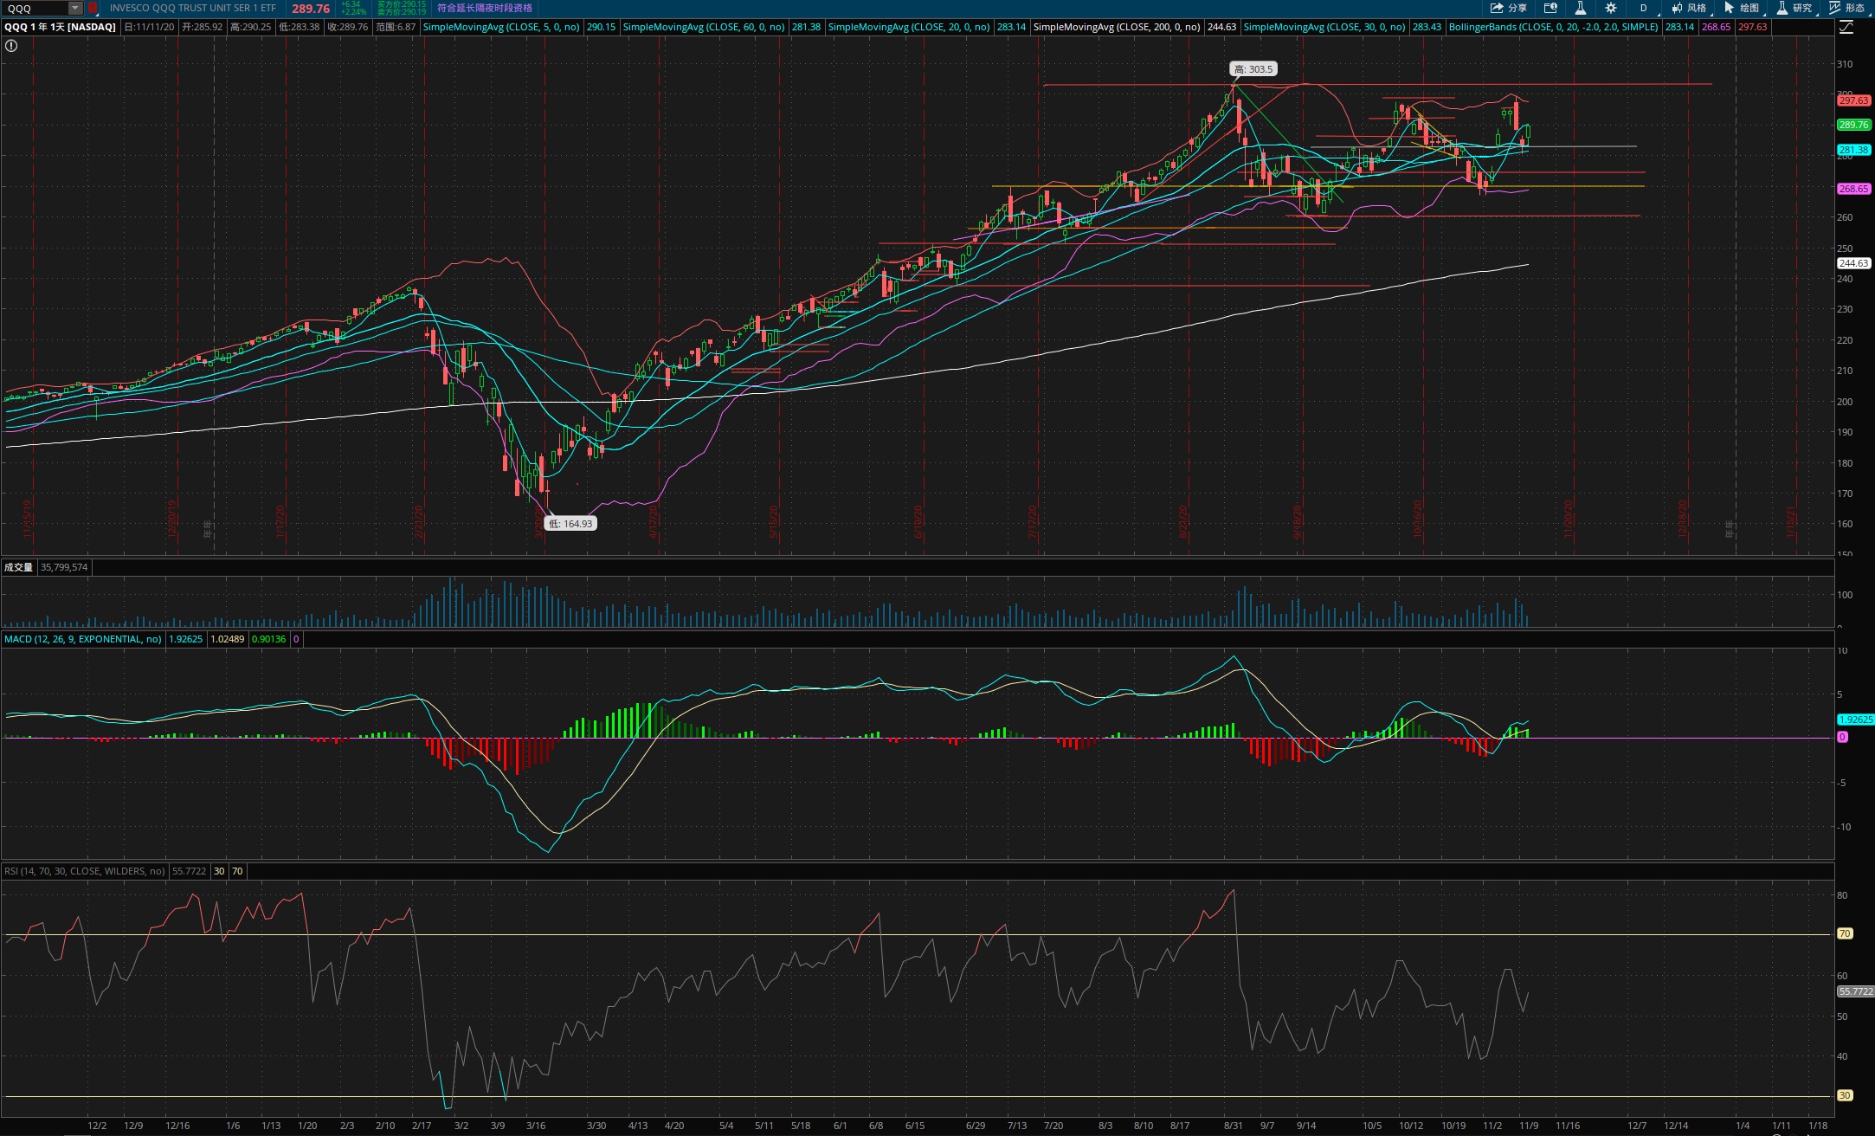
Task: Click the 289.76 green price axis tag
Action: 1853,125
